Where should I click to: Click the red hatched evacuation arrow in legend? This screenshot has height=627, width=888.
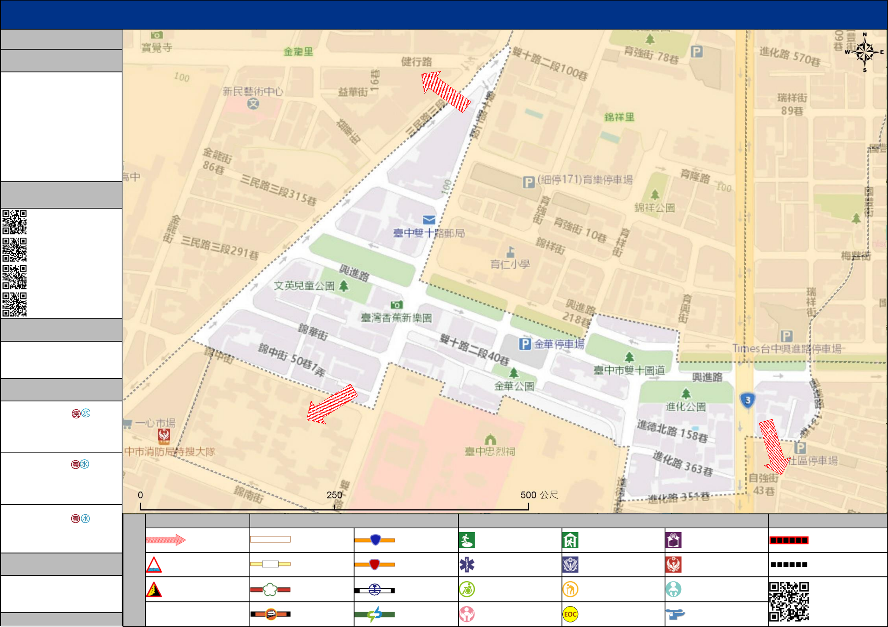pyautogui.click(x=166, y=540)
